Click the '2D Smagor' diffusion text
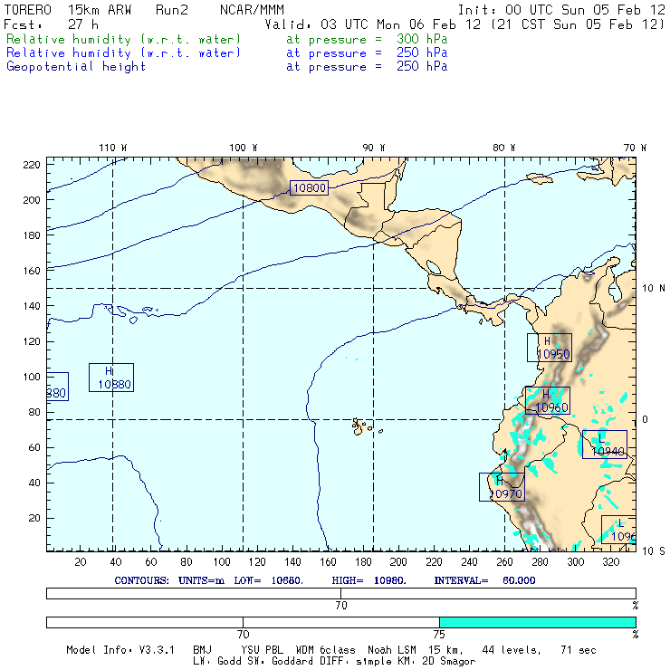 click(449, 661)
